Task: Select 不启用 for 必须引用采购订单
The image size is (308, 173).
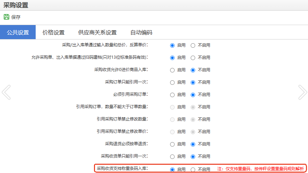Action: point(193,95)
